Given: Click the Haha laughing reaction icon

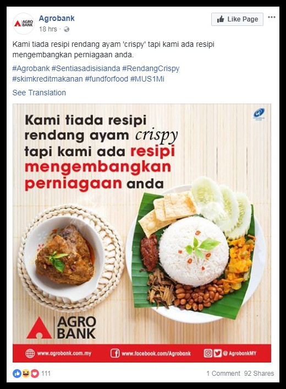Looking at the screenshot, I should (26, 374).
